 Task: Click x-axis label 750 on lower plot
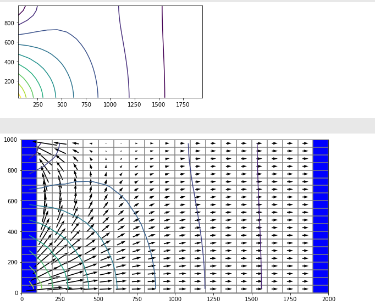point(136,300)
